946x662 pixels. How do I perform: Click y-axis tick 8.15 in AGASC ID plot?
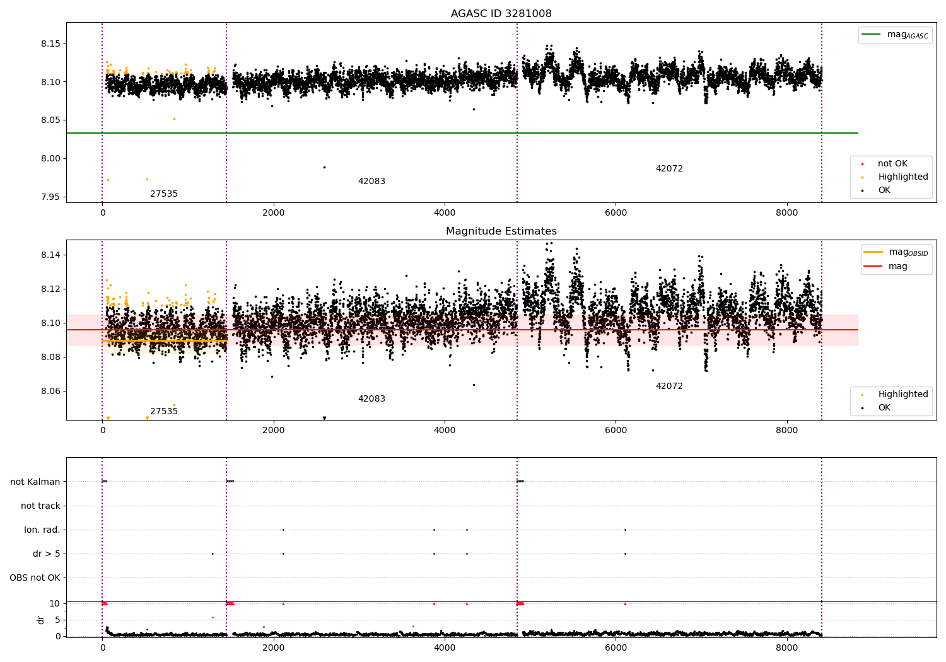pyautogui.click(x=50, y=44)
